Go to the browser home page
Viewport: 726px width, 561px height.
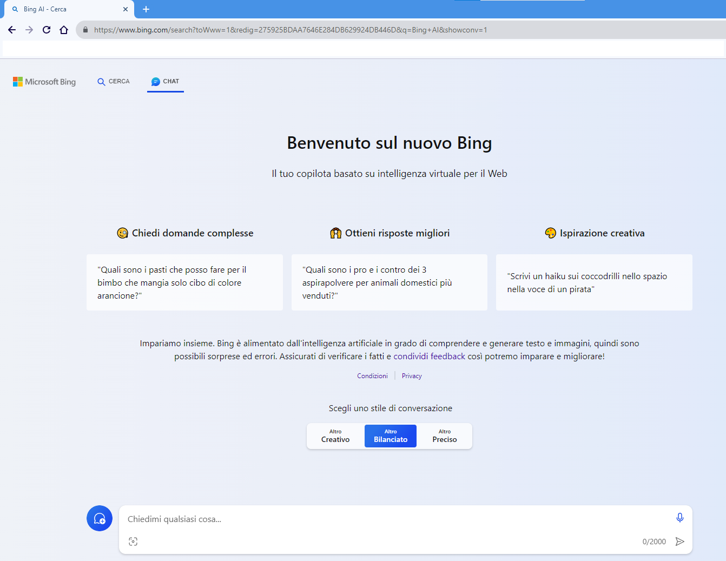point(64,30)
